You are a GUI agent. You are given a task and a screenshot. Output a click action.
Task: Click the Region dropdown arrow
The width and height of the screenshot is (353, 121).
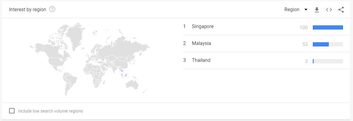point(306,10)
